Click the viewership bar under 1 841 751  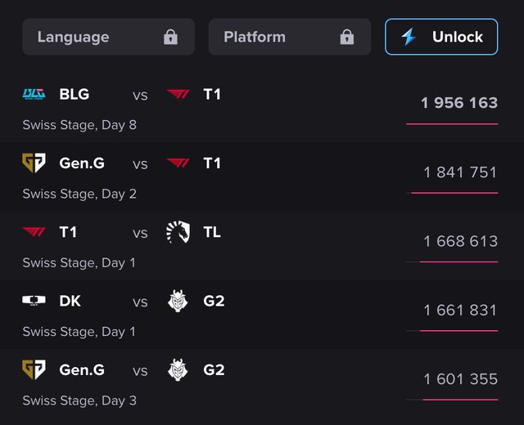coord(454,193)
